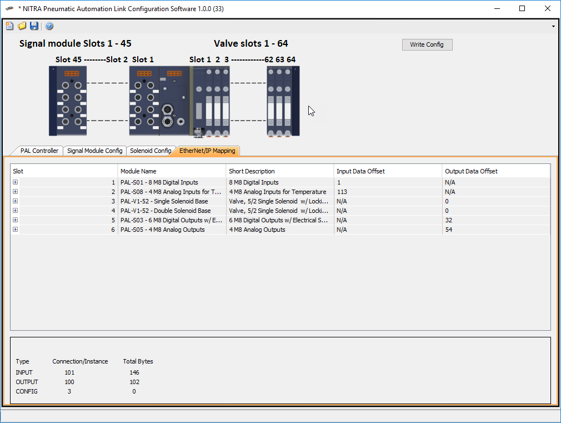Select the Solenoid Config tab
This screenshot has width=561, height=423.
tap(151, 151)
